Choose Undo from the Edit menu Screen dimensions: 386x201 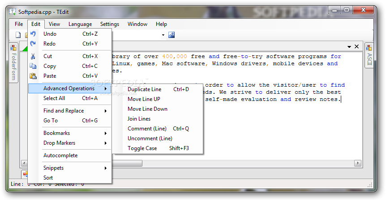click(70, 34)
